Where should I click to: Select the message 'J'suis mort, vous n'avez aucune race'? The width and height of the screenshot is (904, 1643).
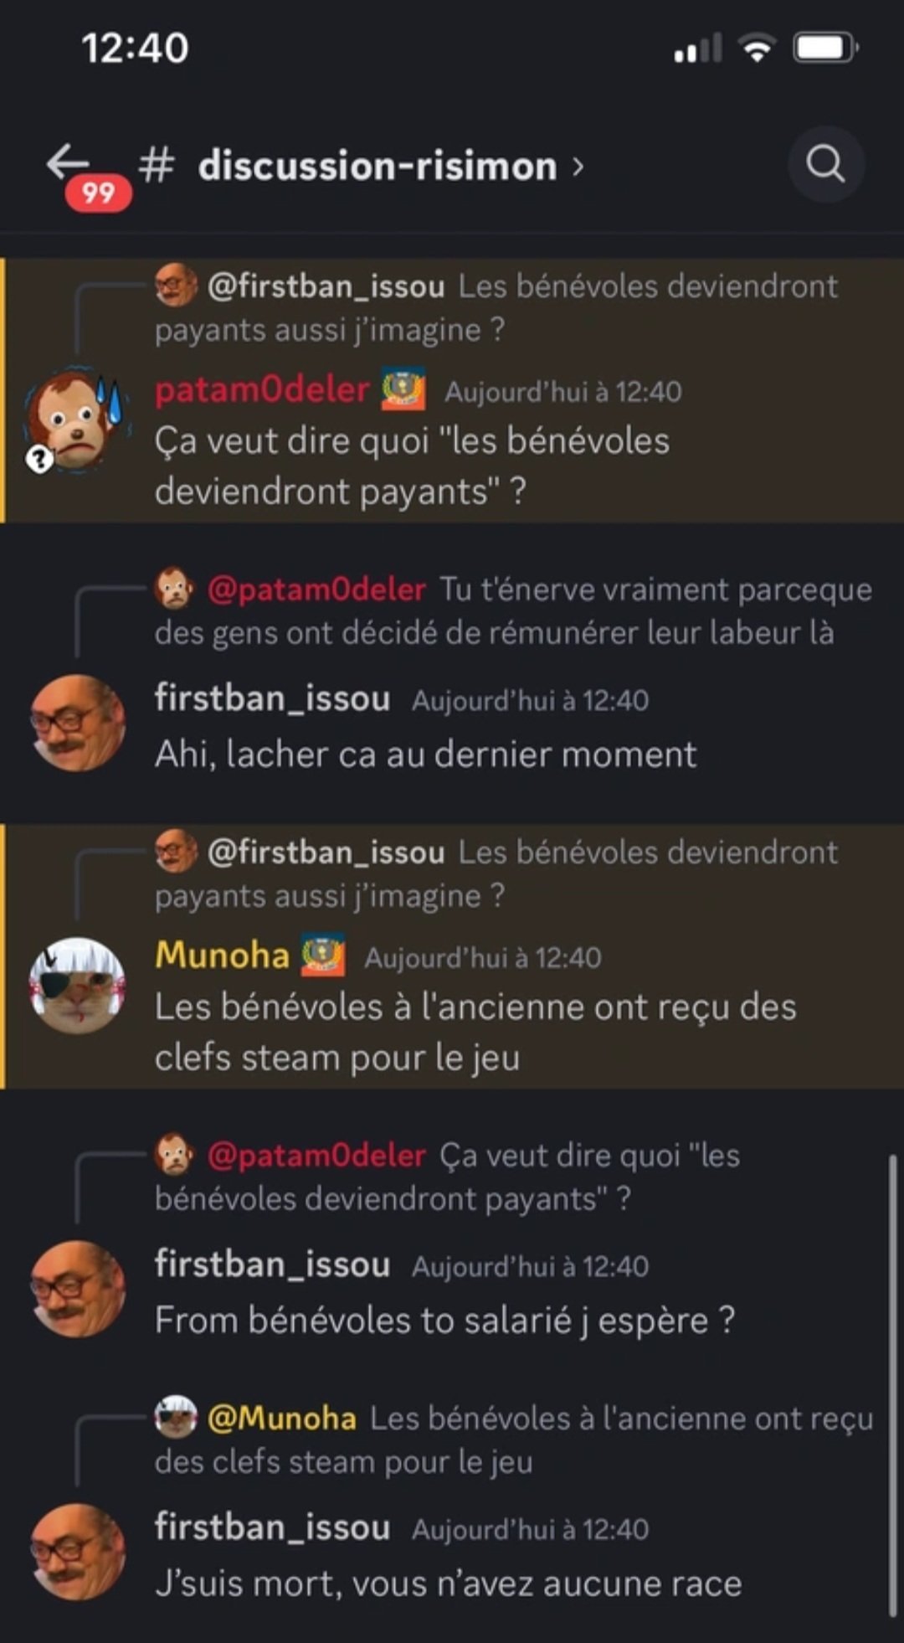point(449,1584)
